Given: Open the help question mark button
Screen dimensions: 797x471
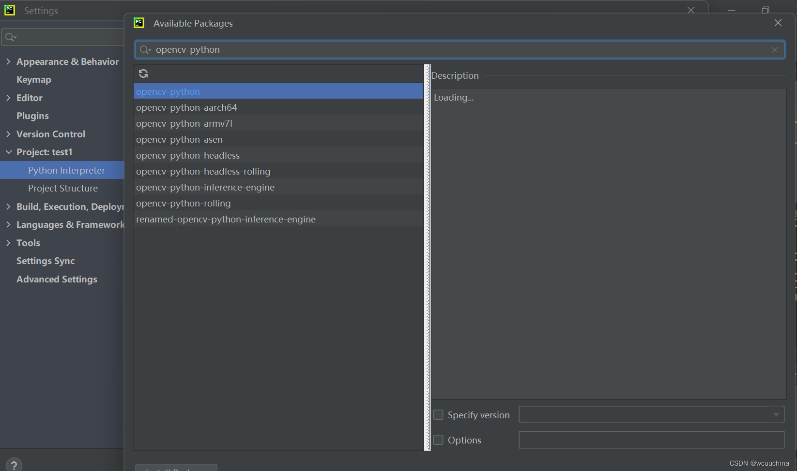Looking at the screenshot, I should pos(14,465).
